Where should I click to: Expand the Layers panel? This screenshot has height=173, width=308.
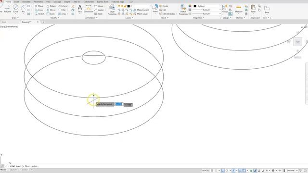129,18
